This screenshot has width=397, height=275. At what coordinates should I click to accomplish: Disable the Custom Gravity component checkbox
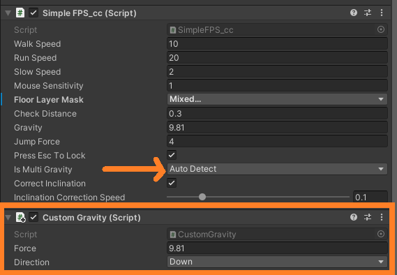point(33,217)
